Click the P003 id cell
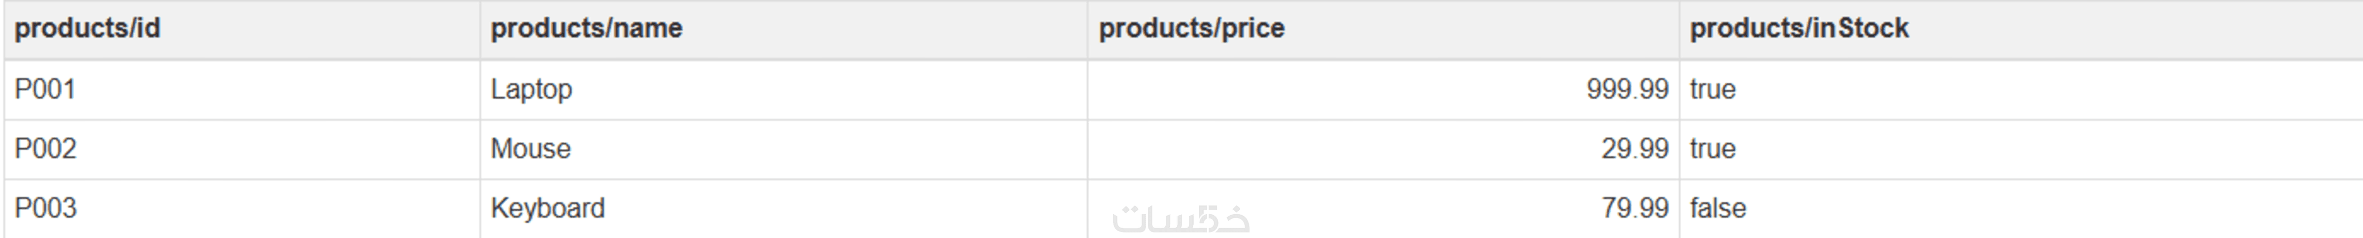The image size is (2363, 238). (45, 208)
